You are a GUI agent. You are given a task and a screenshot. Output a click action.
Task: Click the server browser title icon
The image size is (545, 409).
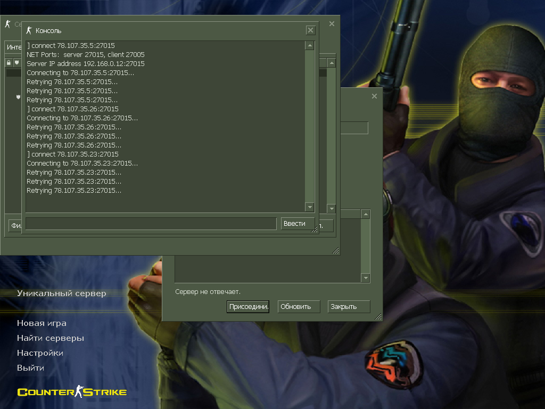point(7,24)
